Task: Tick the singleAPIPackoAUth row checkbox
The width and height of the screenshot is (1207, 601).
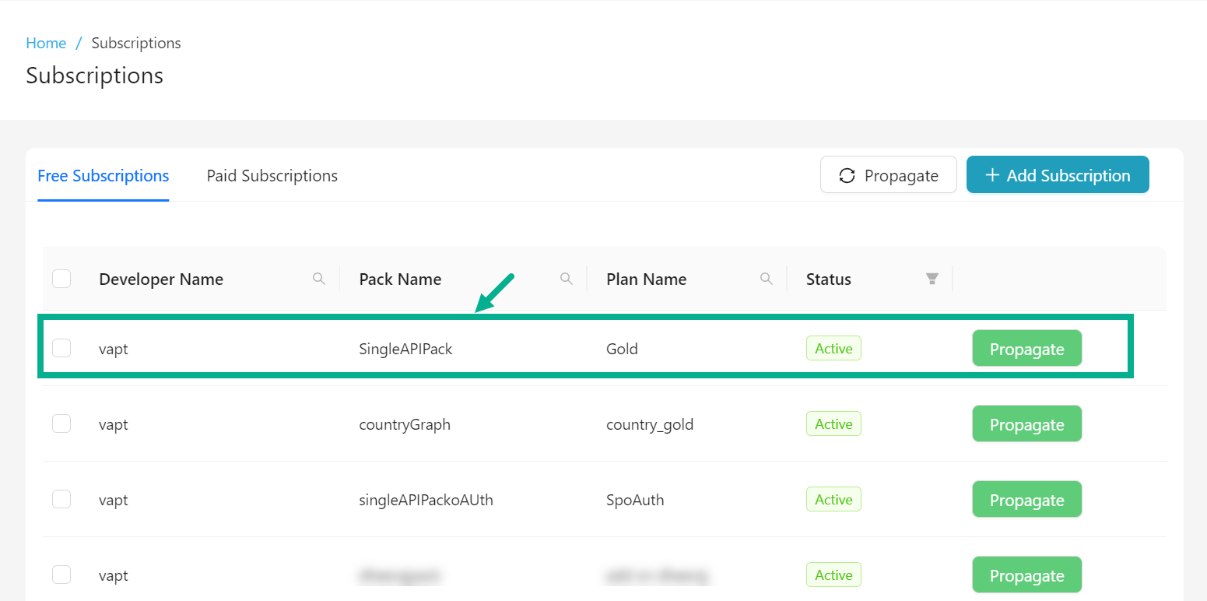Action: click(x=61, y=498)
